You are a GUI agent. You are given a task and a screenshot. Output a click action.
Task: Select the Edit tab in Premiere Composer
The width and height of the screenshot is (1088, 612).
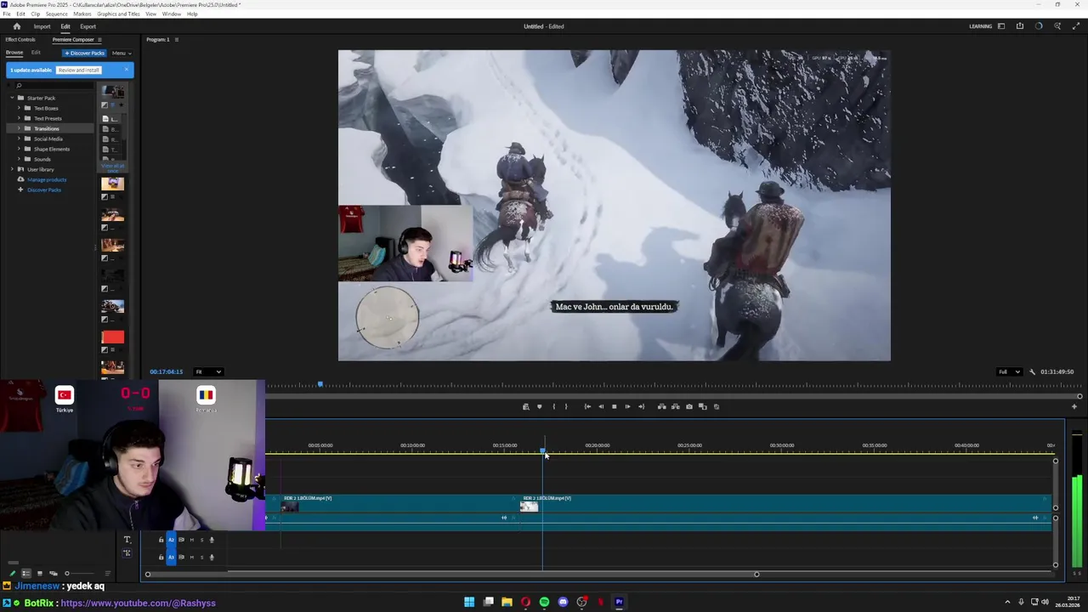coord(36,53)
